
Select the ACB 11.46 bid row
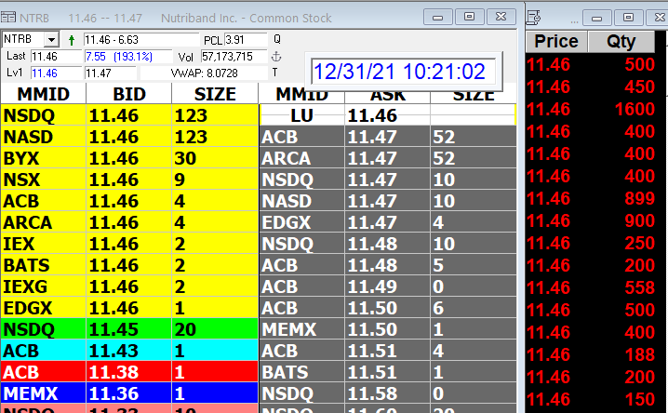[x=129, y=201]
